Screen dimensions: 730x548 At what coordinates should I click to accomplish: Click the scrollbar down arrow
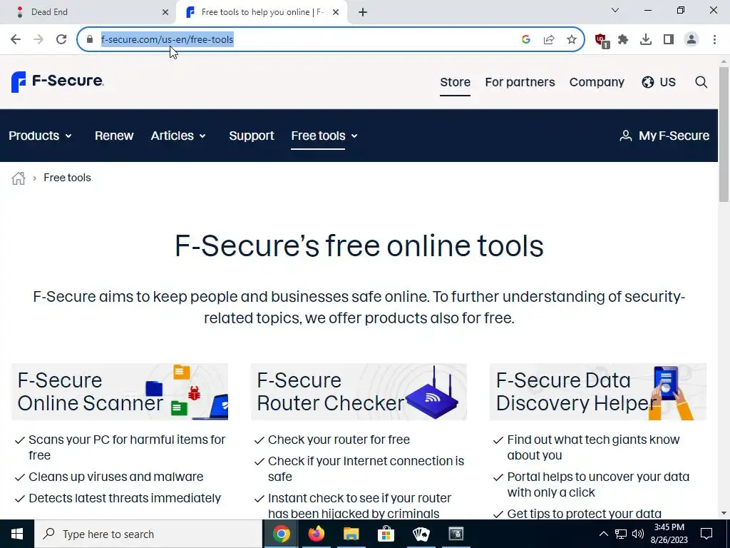tap(724, 513)
